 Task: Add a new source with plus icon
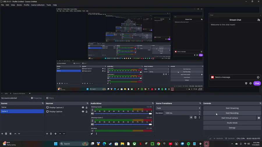click(47, 134)
